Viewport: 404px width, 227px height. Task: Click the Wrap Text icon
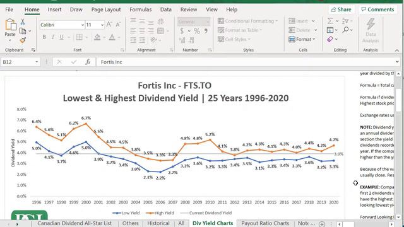[161, 21]
